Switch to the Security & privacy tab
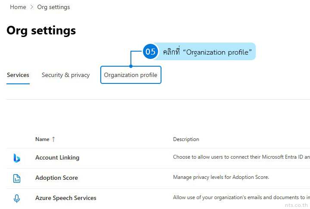This screenshot has width=310, height=209. [x=65, y=75]
